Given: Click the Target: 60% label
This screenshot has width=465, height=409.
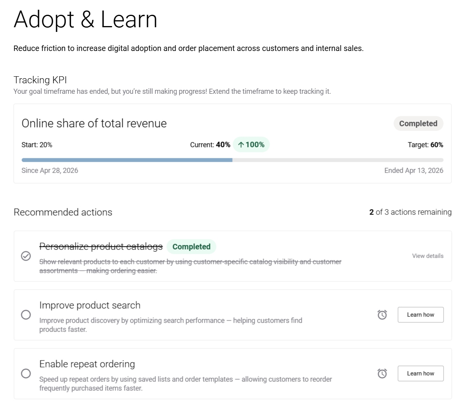Looking at the screenshot, I should point(425,145).
